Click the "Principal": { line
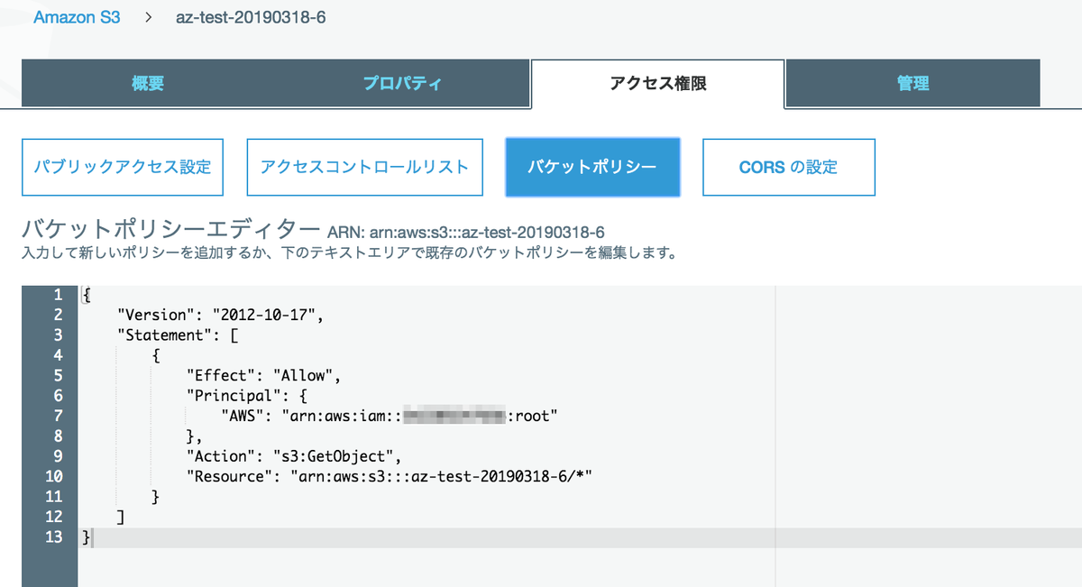The width and height of the screenshot is (1082, 587). pyautogui.click(x=247, y=396)
